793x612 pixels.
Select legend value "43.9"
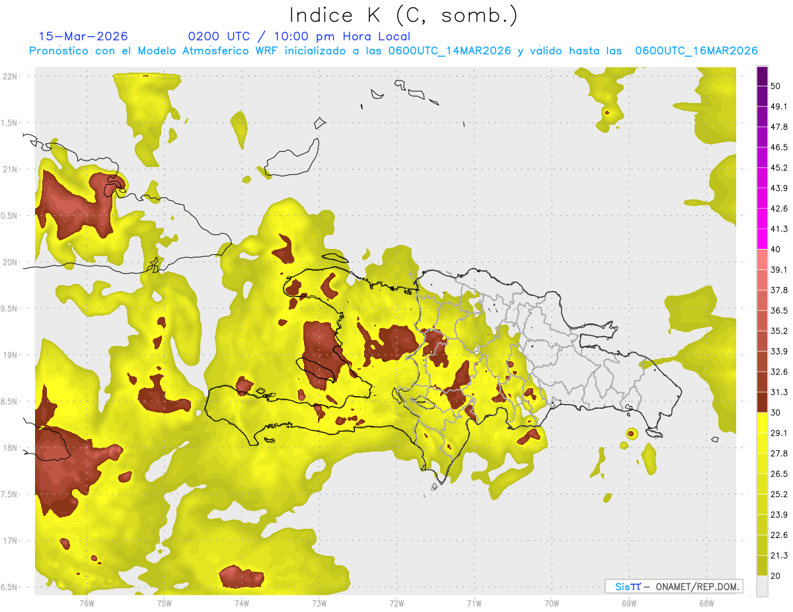click(779, 188)
